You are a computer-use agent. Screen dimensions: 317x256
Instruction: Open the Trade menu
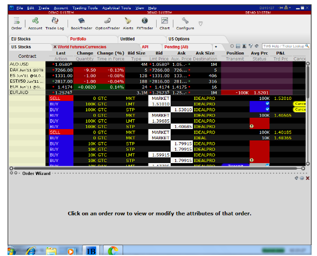pyautogui.click(x=44, y=8)
